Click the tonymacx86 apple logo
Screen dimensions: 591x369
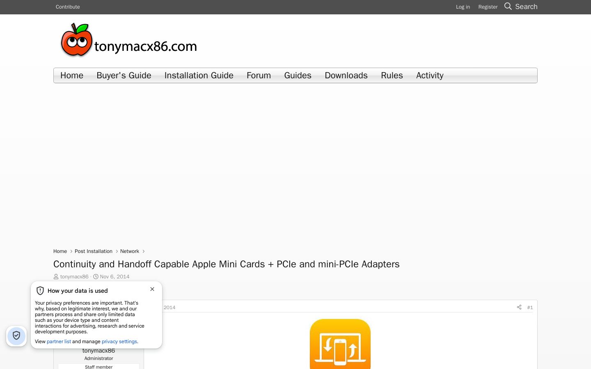(x=76, y=40)
